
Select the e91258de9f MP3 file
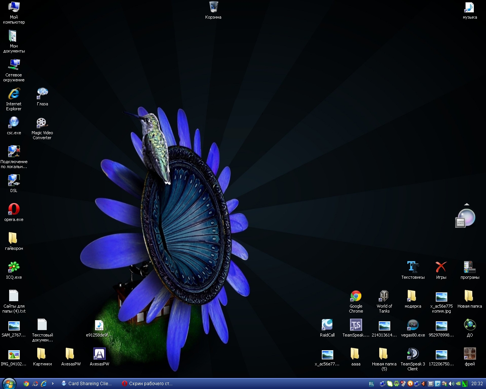(x=99, y=325)
